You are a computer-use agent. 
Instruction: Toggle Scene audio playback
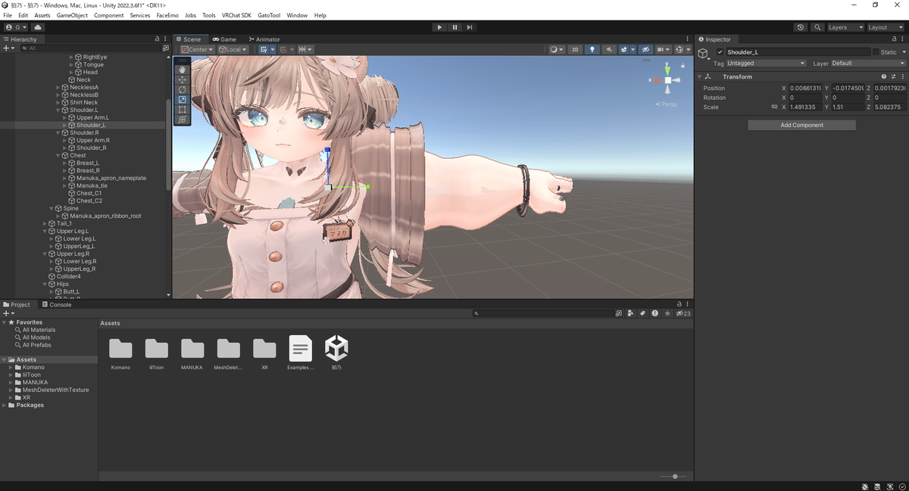610,50
